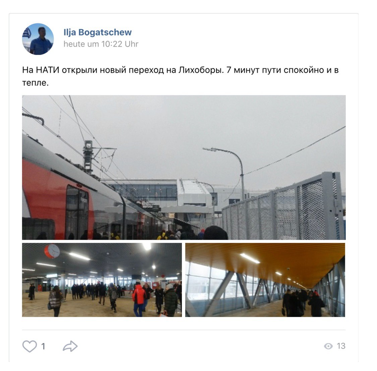Open Ilja Bogatschew's profile name link

click(98, 32)
